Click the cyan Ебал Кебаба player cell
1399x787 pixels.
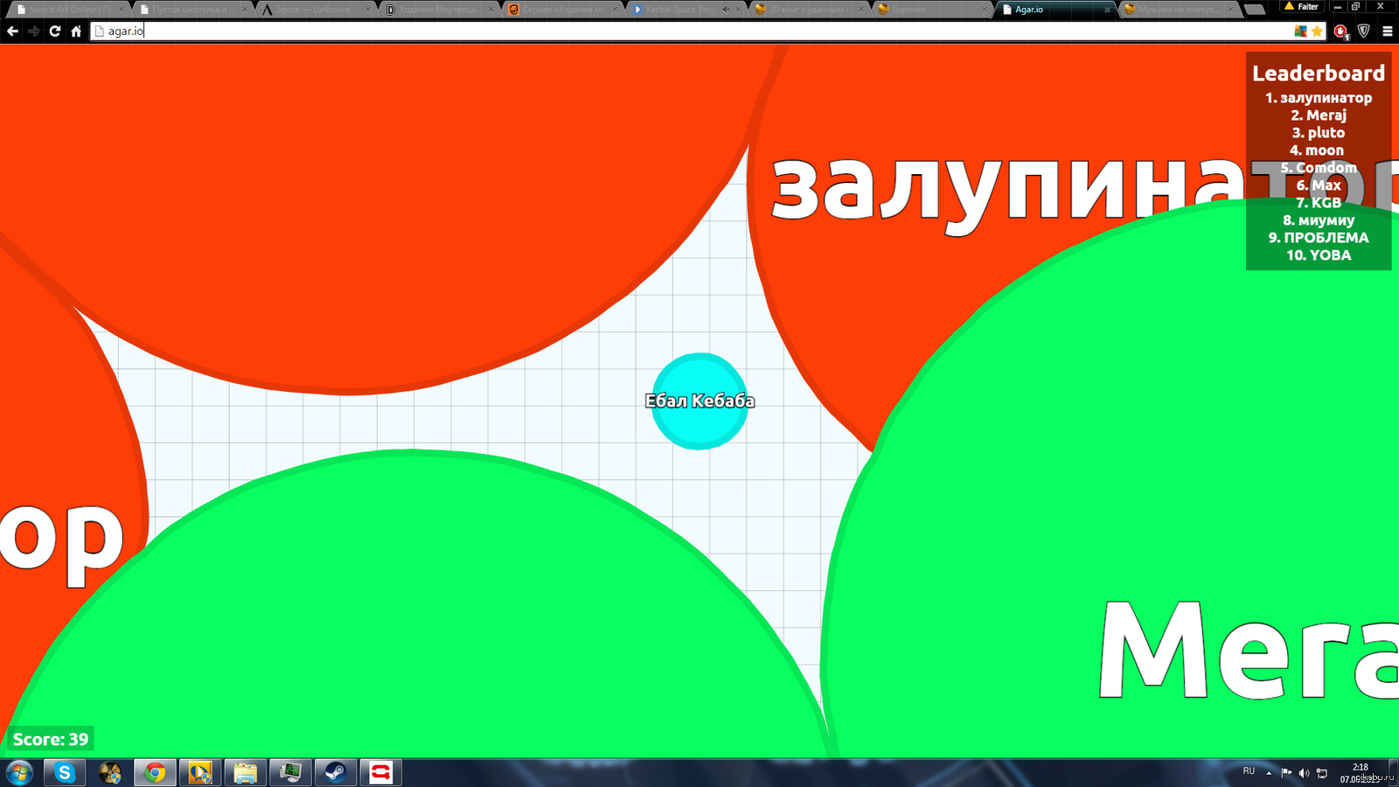[699, 401]
